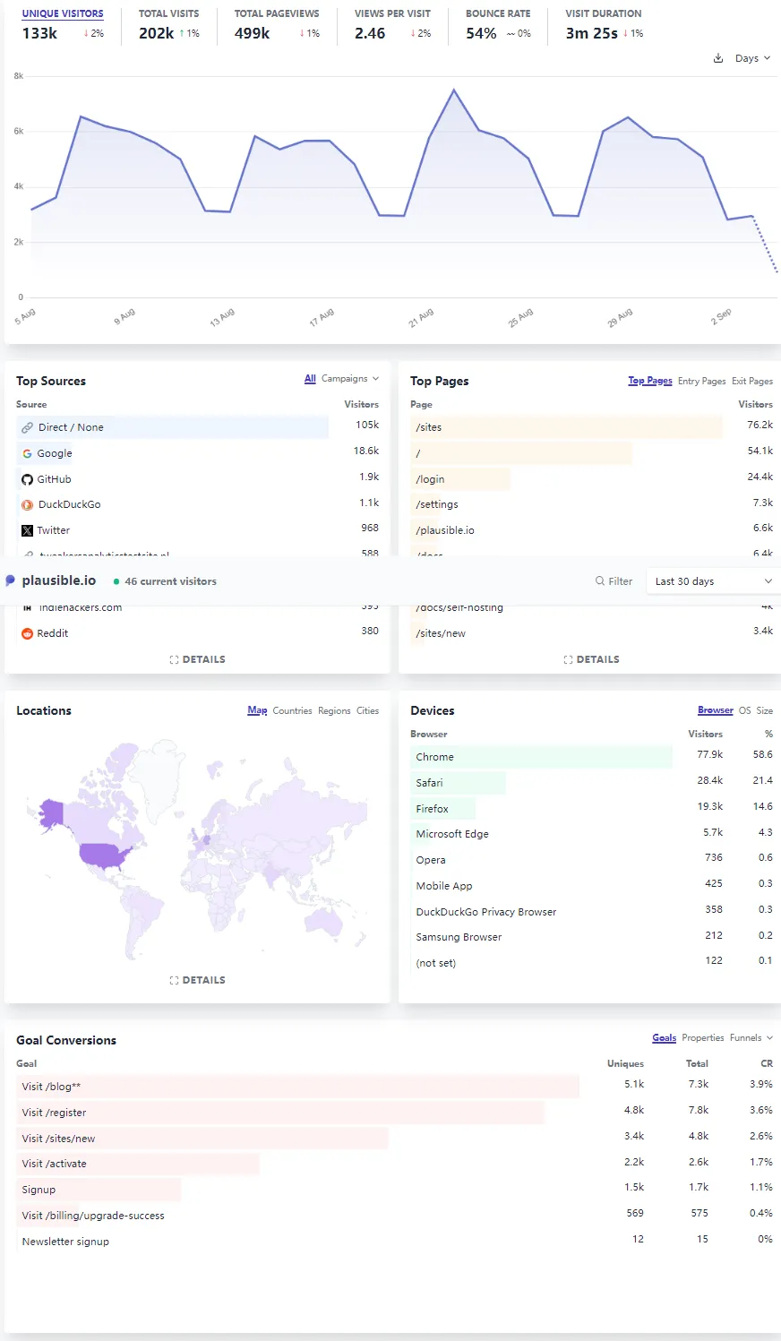Image resolution: width=781 pixels, height=1341 pixels.
Task: Select the OS tab in Devices
Action: [744, 710]
